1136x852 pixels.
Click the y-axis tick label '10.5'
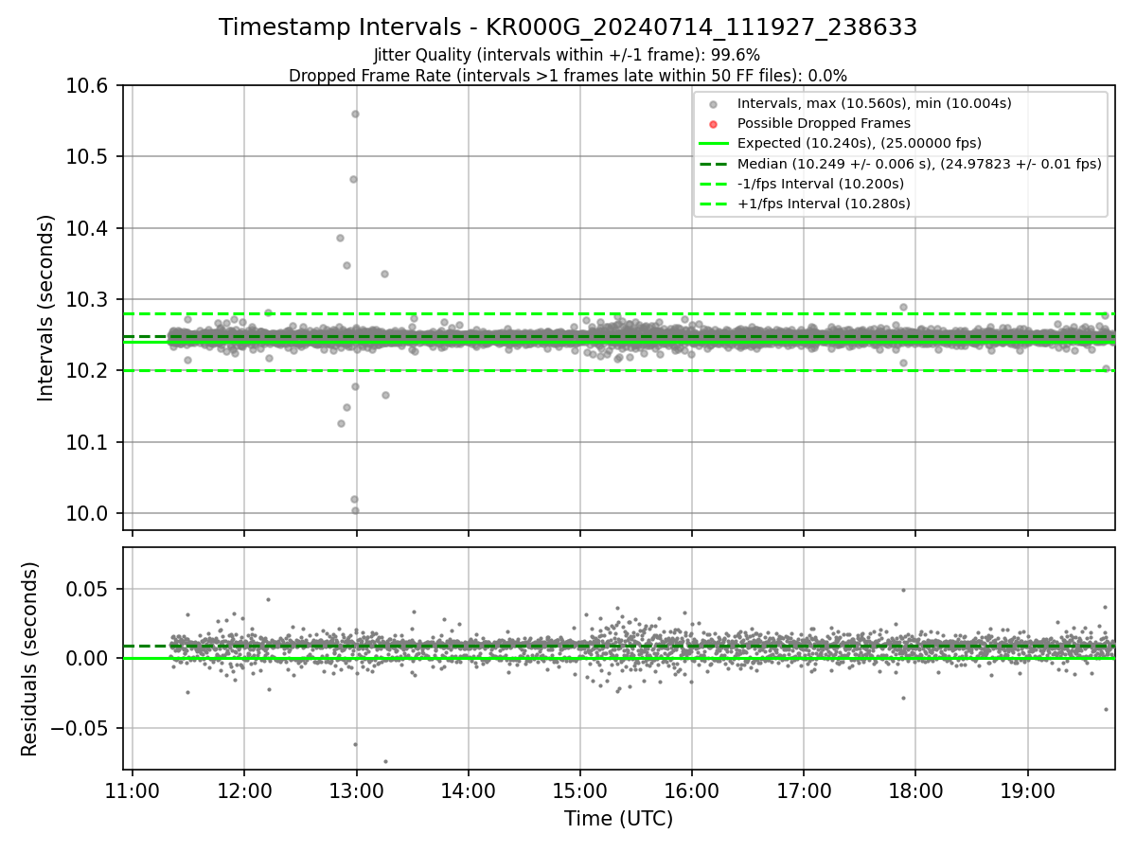[89, 156]
